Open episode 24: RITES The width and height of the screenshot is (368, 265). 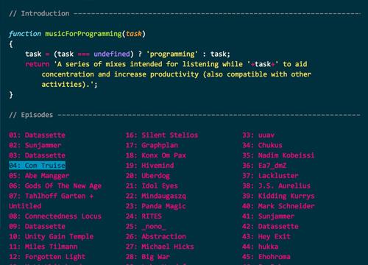144,216
